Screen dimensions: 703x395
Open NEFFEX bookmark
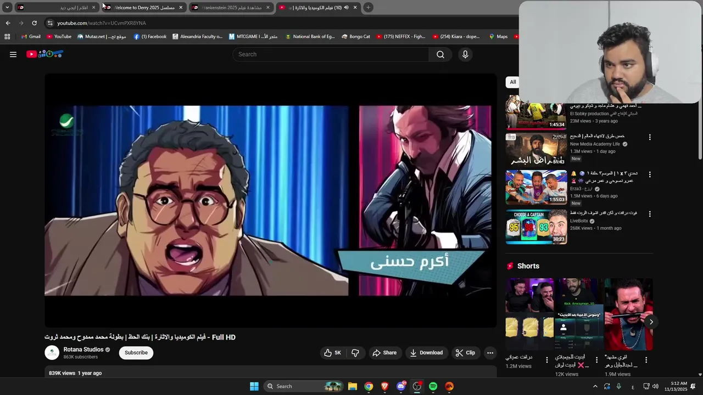(401, 37)
